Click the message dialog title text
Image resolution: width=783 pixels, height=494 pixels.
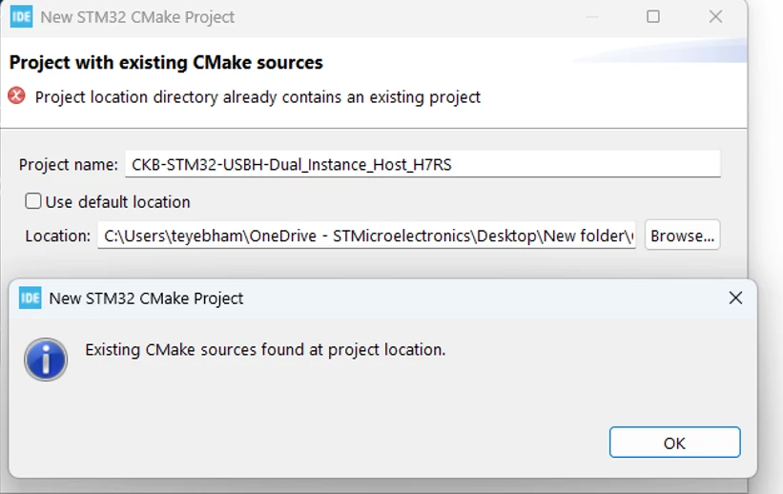(x=146, y=298)
